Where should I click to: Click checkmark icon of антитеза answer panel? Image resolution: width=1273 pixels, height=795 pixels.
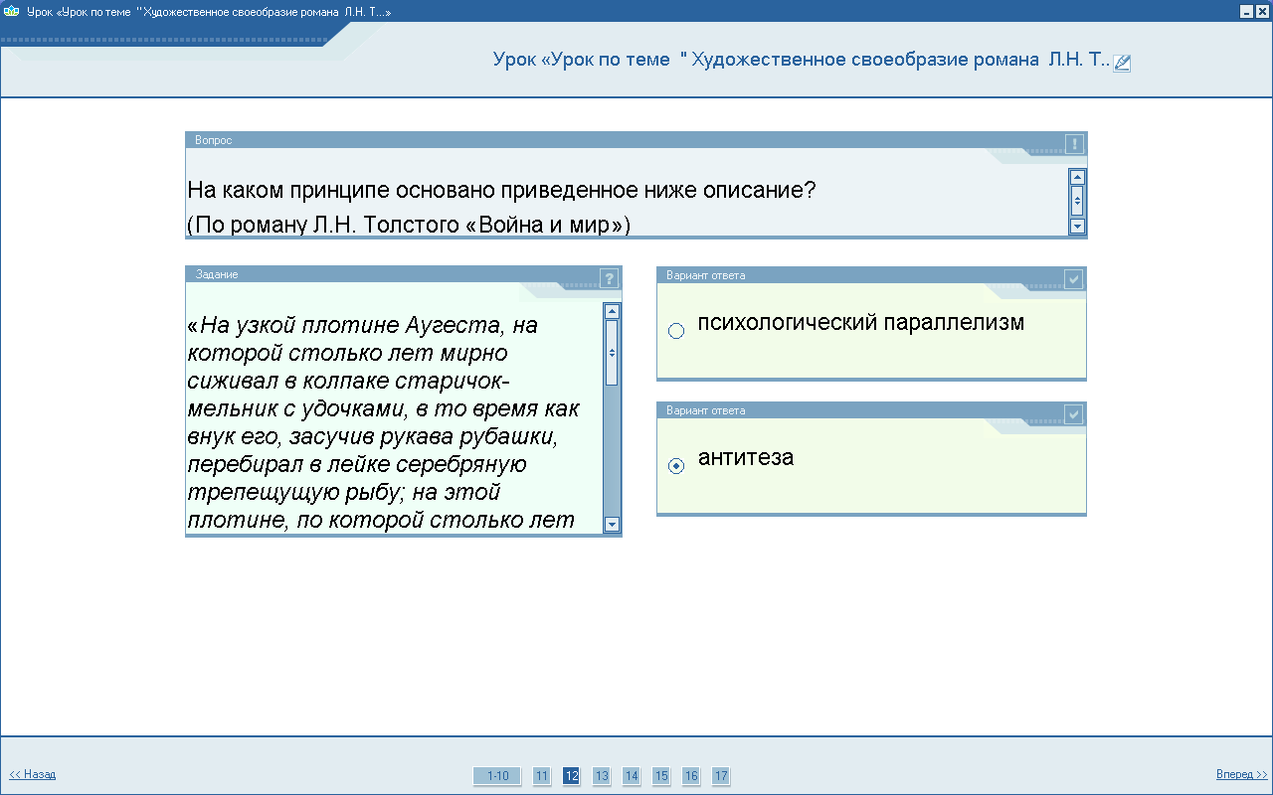(1074, 413)
